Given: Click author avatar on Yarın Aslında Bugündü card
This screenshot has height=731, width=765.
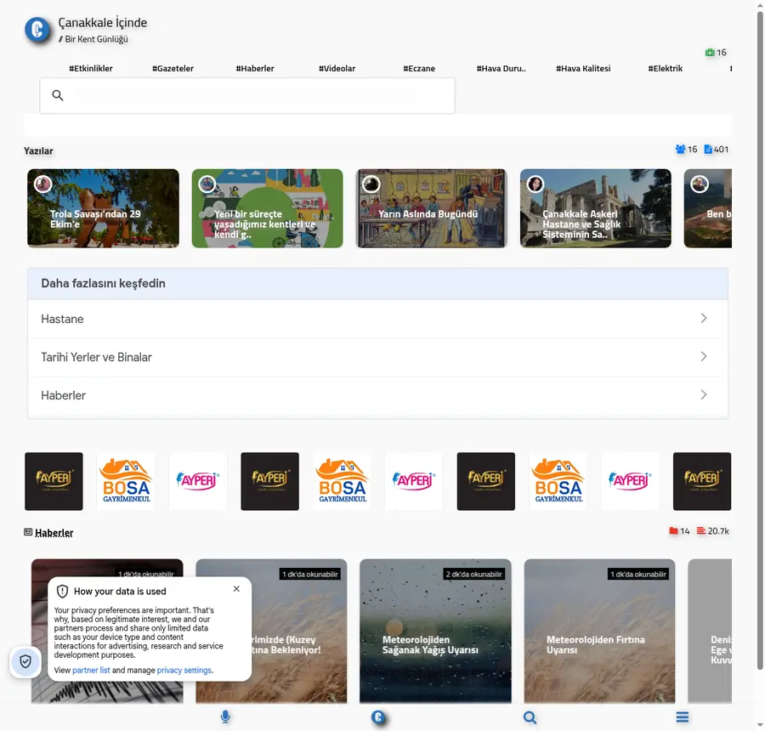Looking at the screenshot, I should [371, 184].
